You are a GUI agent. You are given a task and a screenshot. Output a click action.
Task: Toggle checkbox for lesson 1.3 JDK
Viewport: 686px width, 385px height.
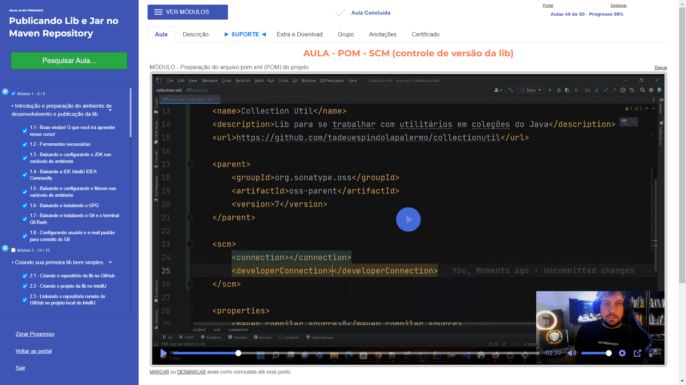[25, 158]
